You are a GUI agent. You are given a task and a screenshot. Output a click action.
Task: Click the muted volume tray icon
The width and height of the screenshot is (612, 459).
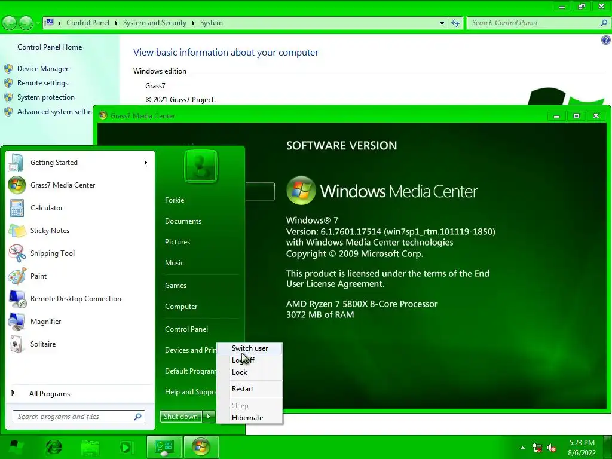click(x=552, y=448)
